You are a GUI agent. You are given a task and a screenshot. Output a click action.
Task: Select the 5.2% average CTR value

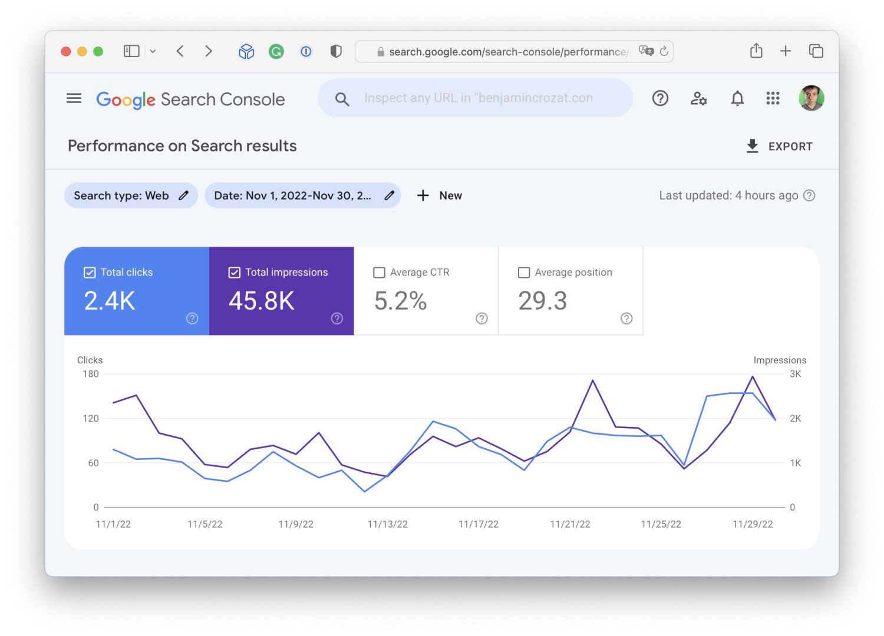coord(400,301)
